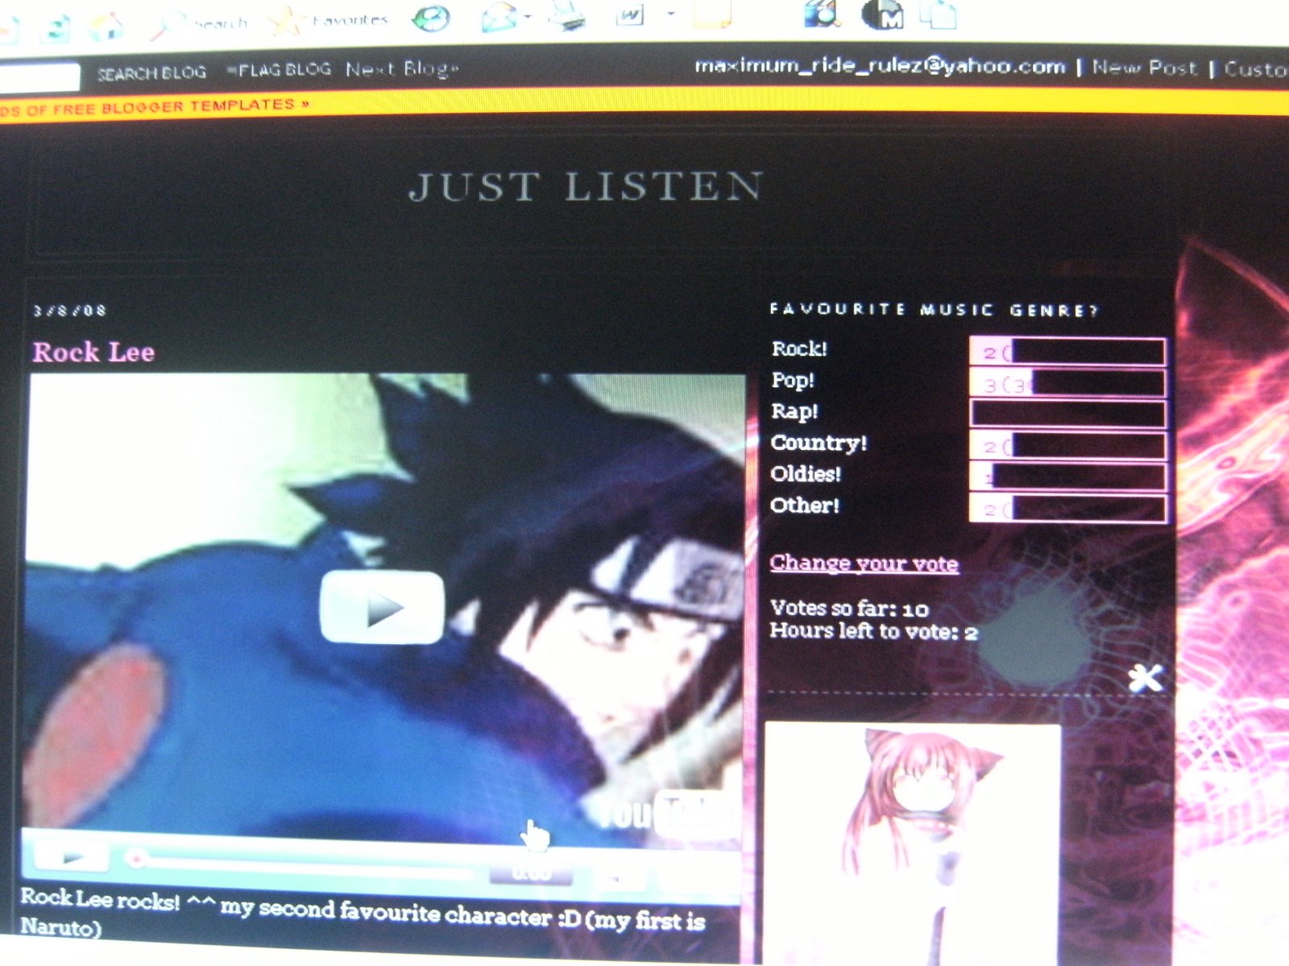Click the yellow notes toolbar icon

pos(712,13)
